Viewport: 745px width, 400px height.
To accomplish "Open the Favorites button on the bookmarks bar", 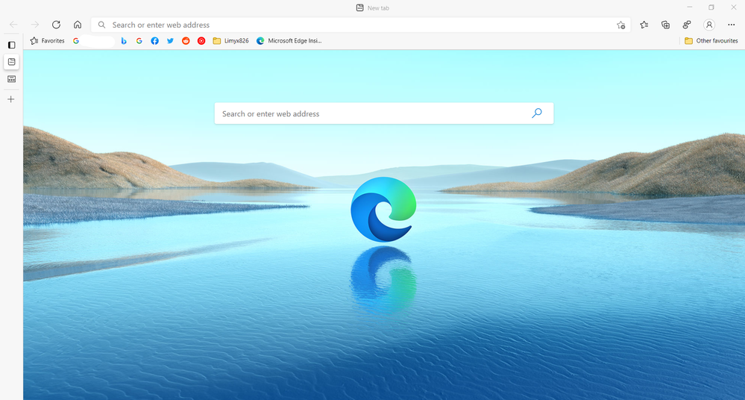I will [x=47, y=41].
